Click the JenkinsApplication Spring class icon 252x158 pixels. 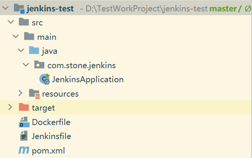click(45, 79)
